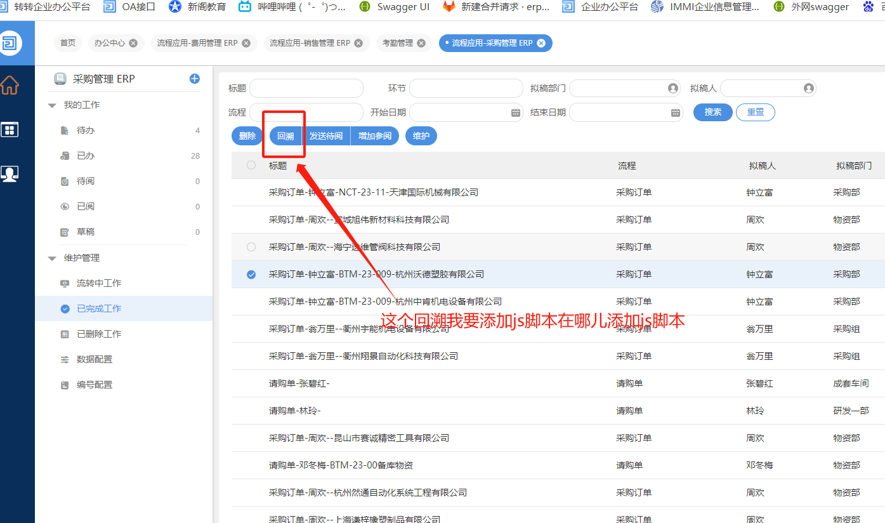The width and height of the screenshot is (885, 523).
Task: Click the blue plus icon beside 采购管理 ERP
Action: click(195, 79)
